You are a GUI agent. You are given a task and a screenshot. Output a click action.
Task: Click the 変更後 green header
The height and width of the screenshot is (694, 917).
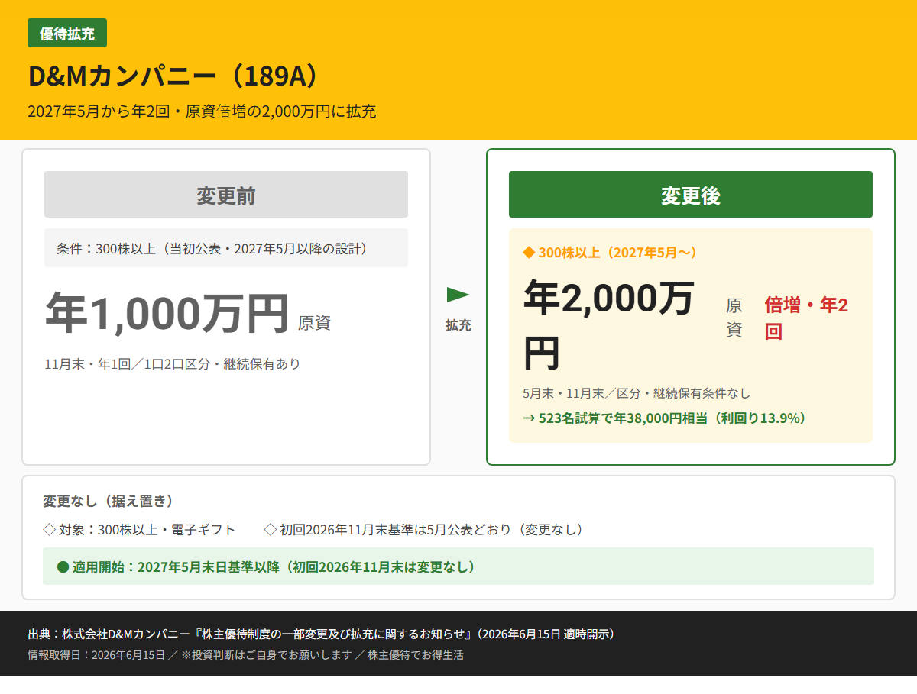[691, 195]
